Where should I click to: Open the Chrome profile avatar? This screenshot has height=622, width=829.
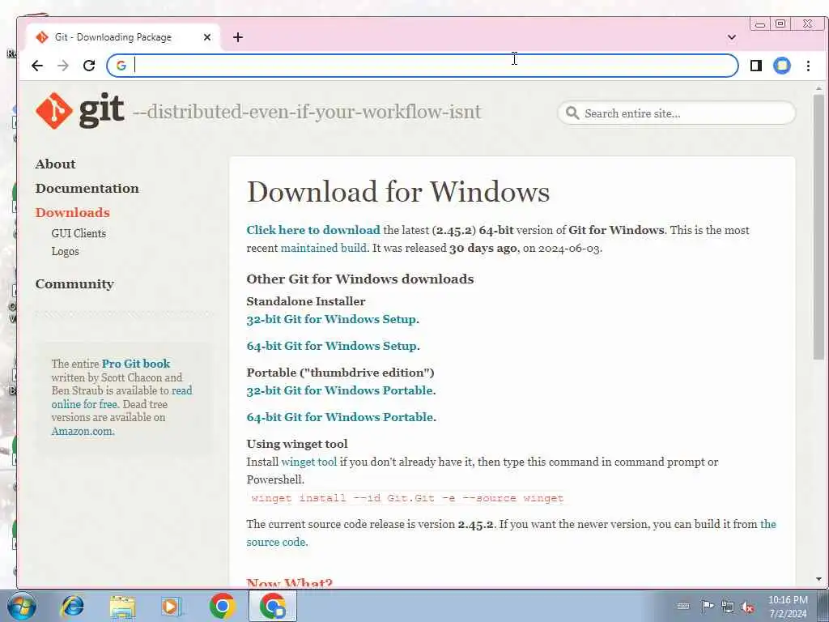(782, 66)
